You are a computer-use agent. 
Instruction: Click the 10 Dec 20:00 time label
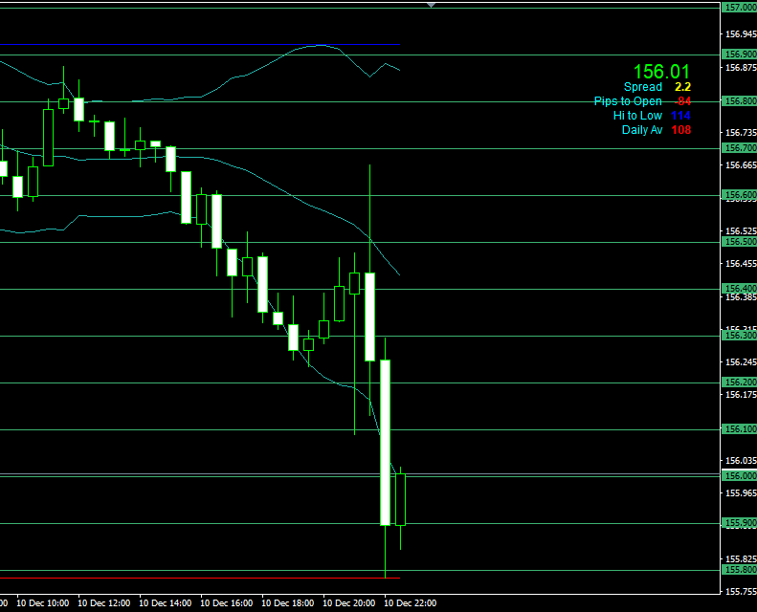(349, 603)
